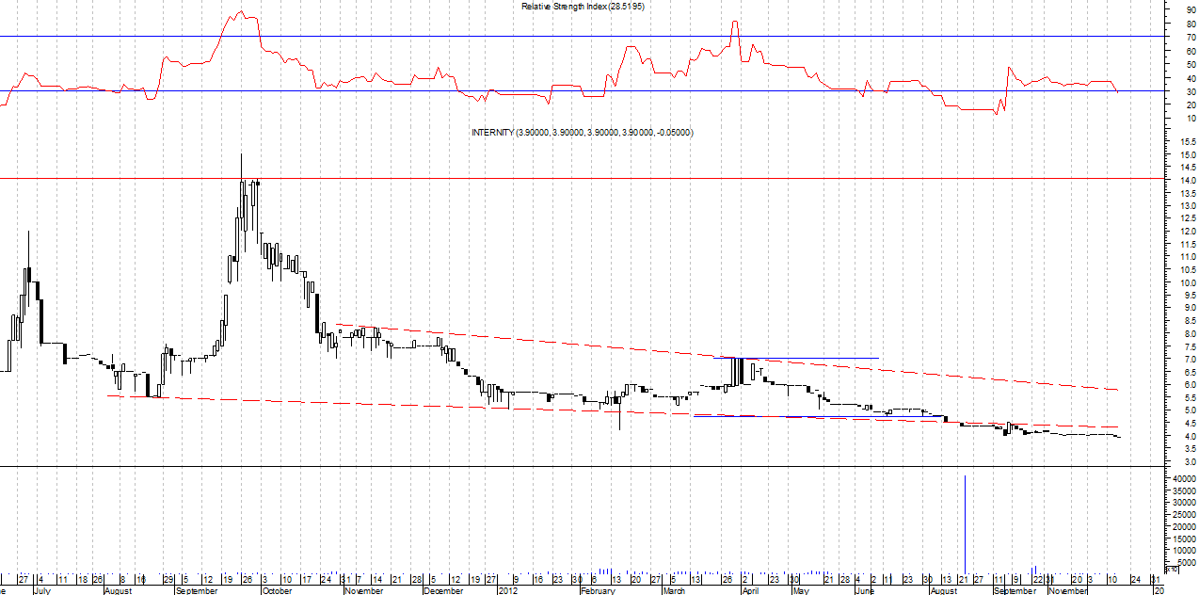Click the October month label on date axis
The image size is (1199, 595).
point(277,590)
